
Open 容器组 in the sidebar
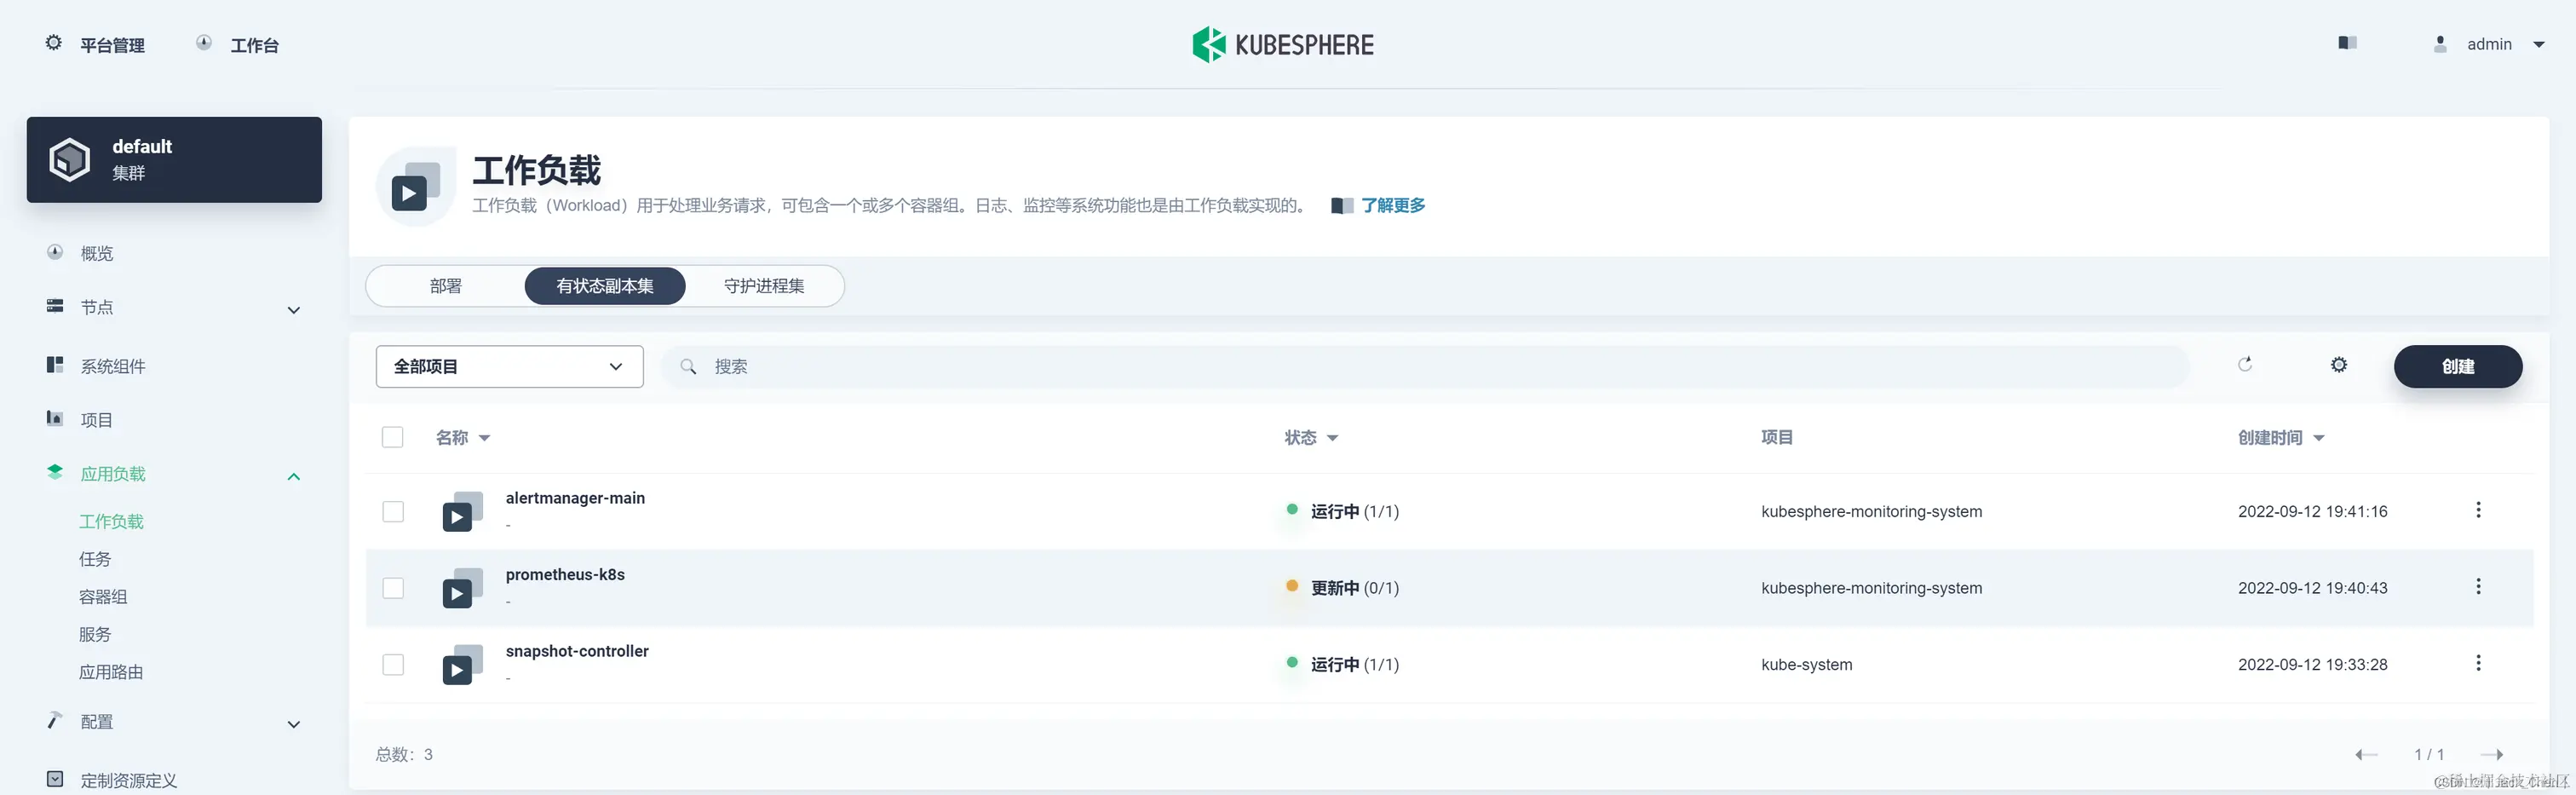[103, 597]
